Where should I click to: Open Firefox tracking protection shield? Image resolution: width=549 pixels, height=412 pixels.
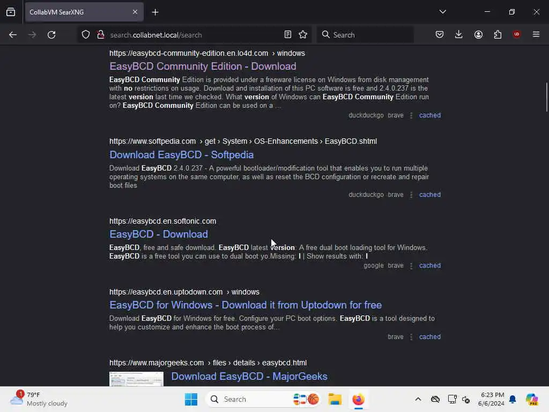86,35
